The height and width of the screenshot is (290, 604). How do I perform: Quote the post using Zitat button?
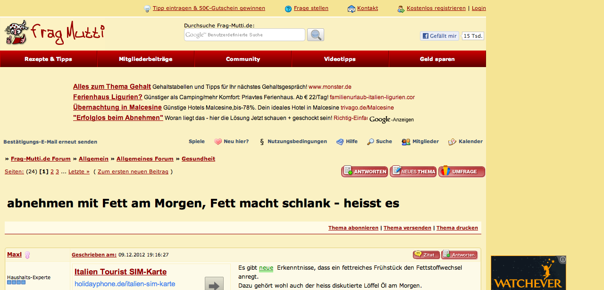point(426,255)
